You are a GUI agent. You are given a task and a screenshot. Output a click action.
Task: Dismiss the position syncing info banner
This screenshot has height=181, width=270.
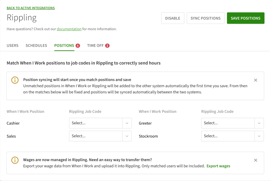click(255, 80)
